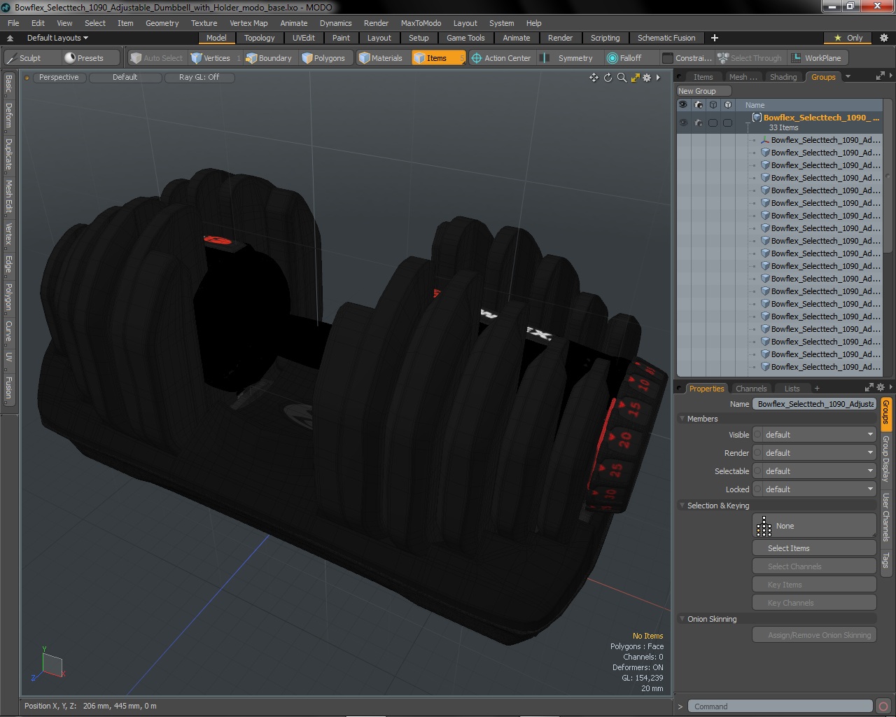Image resolution: width=896 pixels, height=717 pixels.
Task: Open the Render members dropdown
Action: (814, 453)
